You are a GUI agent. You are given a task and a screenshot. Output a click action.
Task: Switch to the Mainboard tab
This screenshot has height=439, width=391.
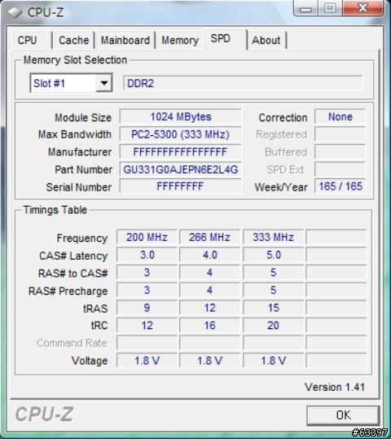(125, 41)
